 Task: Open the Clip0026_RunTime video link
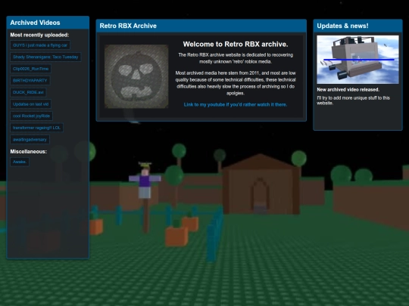(30, 69)
